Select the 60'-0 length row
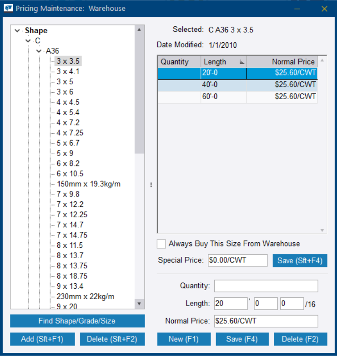 pos(237,97)
